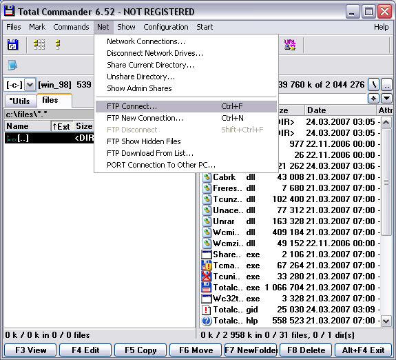Choose FTP Download From List... entry
This screenshot has width=396, height=360.
(x=186, y=153)
